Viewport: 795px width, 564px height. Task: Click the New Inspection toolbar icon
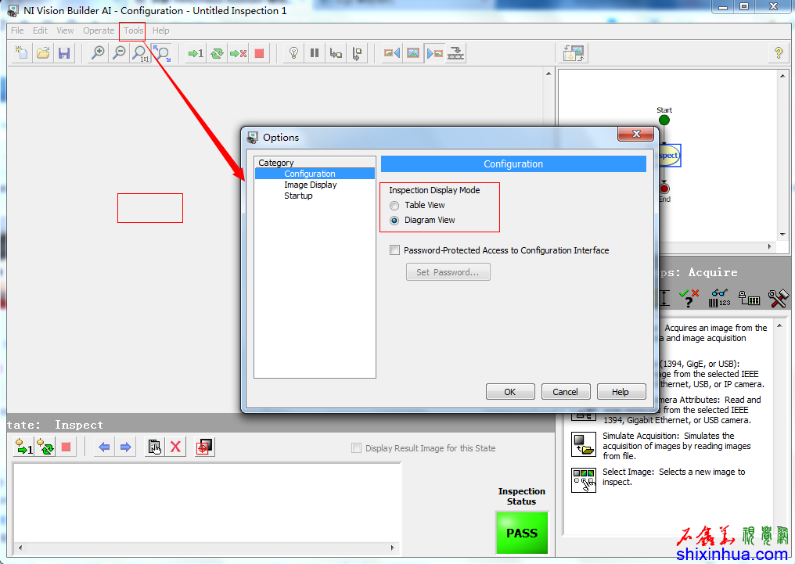(x=22, y=52)
